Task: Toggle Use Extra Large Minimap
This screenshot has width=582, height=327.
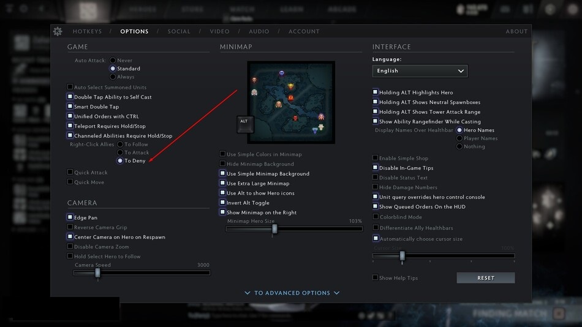Action: click(x=222, y=183)
